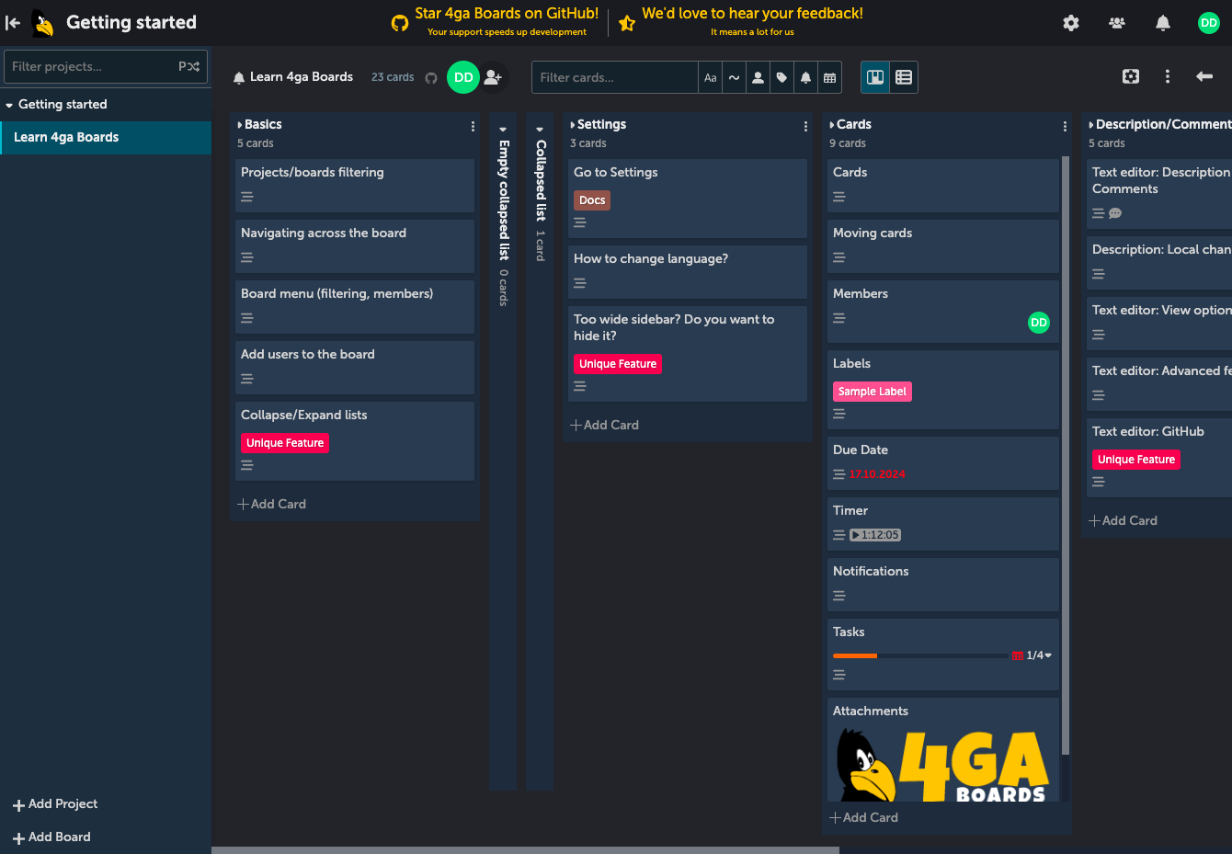Click the horizontal scrollbar at bottom

click(525, 850)
